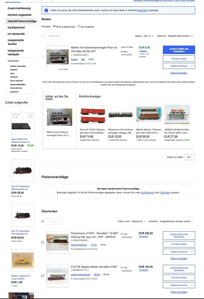This screenshot has width=204, height=299.
Task: Open the Märklin Autotransportwagen item thumbnail
Action: (57, 55)
